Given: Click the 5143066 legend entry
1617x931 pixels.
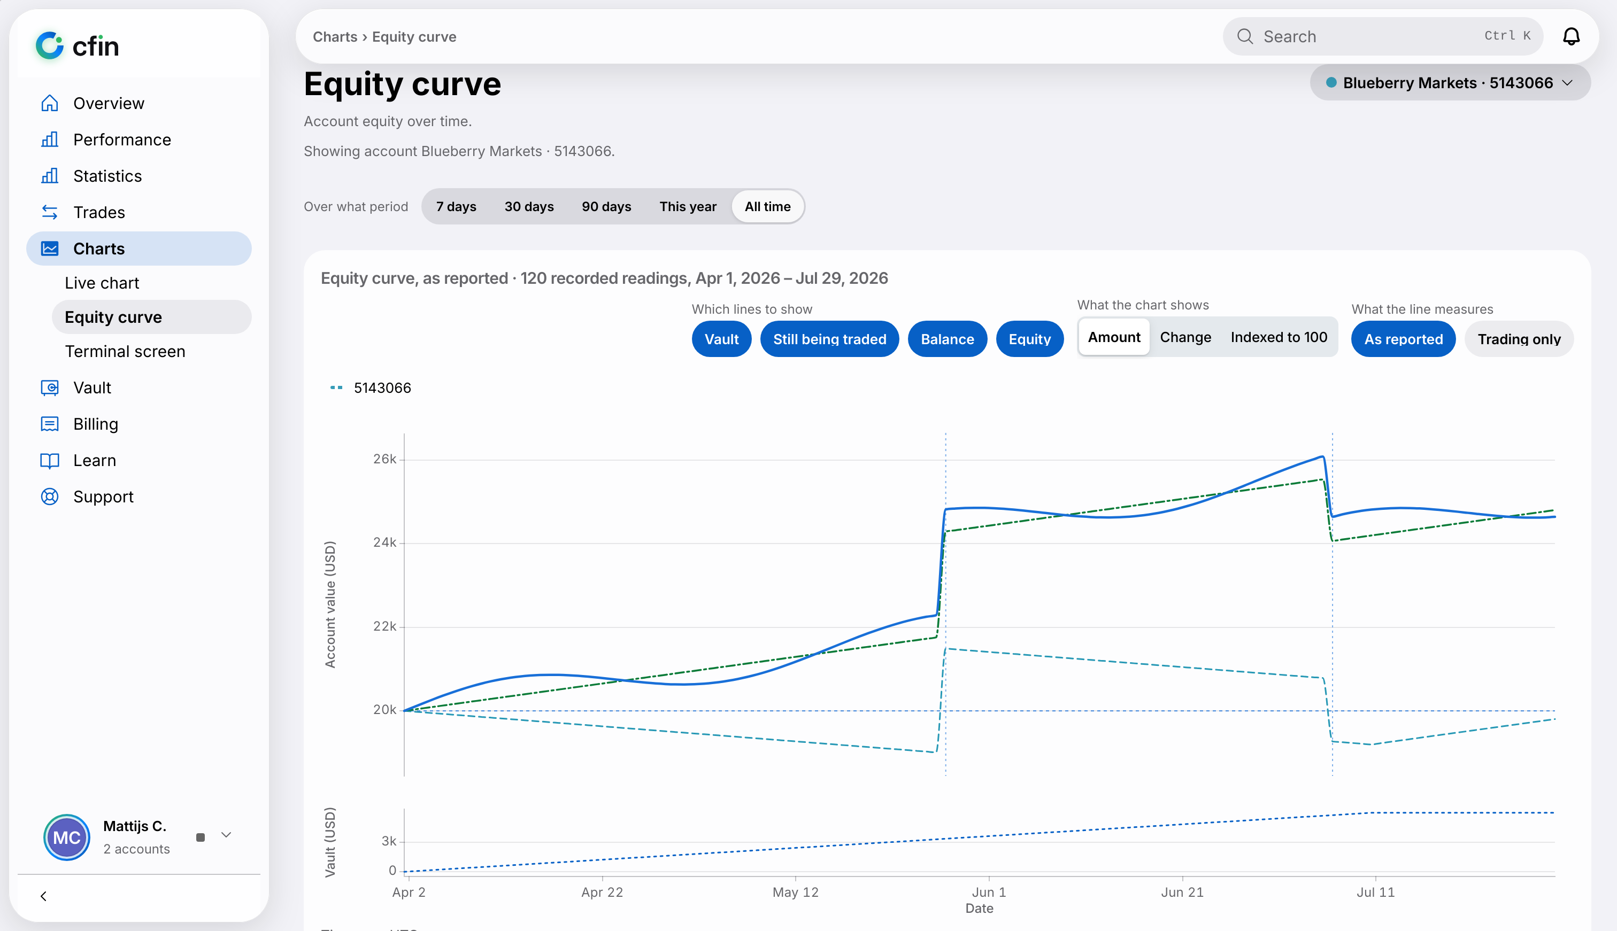Looking at the screenshot, I should [x=371, y=387].
